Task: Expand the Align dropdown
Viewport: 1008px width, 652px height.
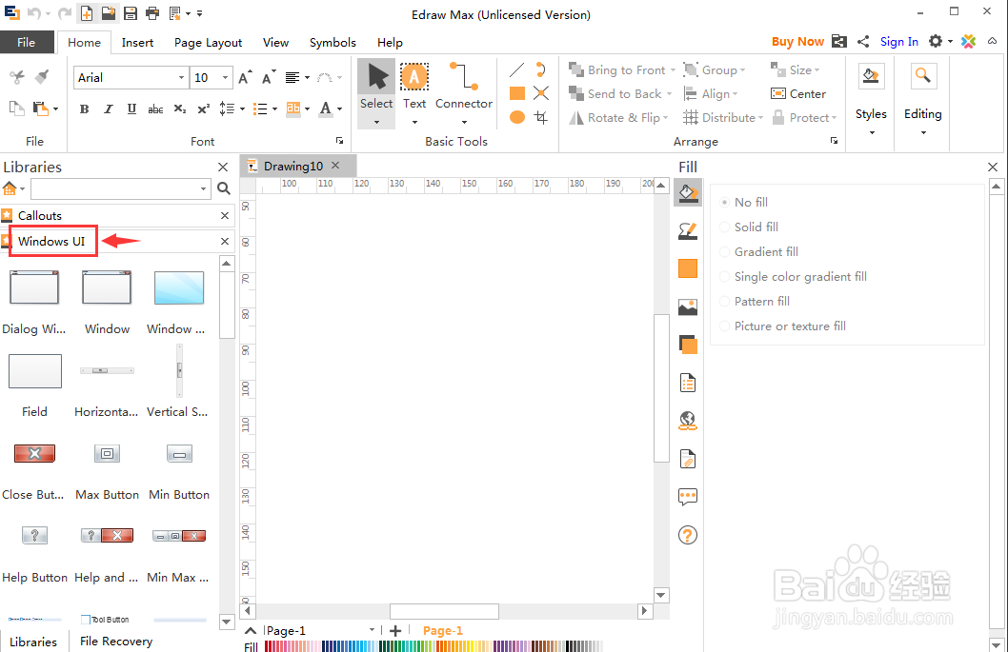Action: pos(736,94)
